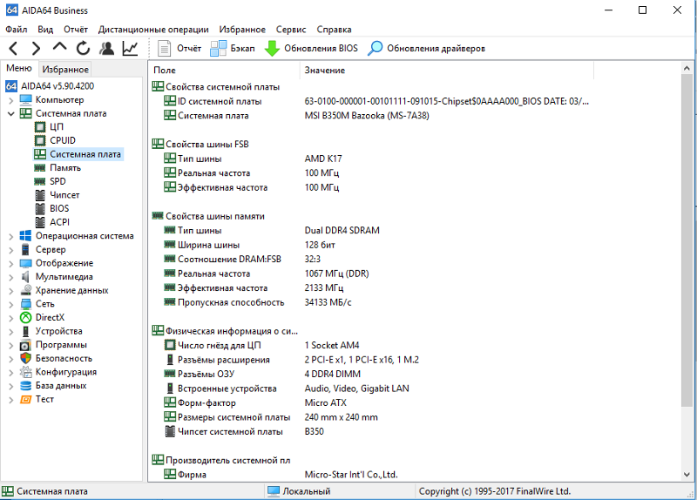Switch to the Меню sidebar tab
Screen dimensions: 697x500
coord(19,68)
